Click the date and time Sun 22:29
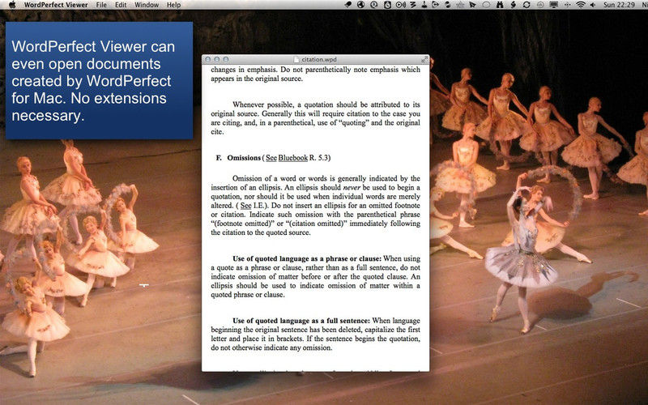 (x=619, y=5)
